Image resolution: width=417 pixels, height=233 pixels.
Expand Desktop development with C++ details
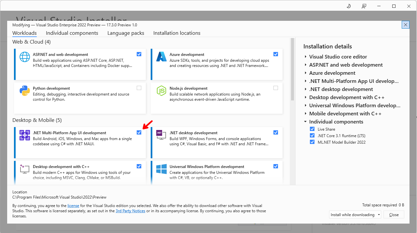pyautogui.click(x=306, y=97)
